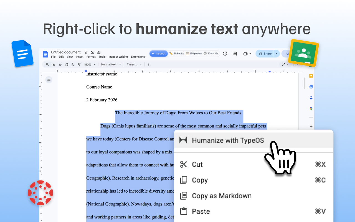Print the document

click(x=67, y=64)
